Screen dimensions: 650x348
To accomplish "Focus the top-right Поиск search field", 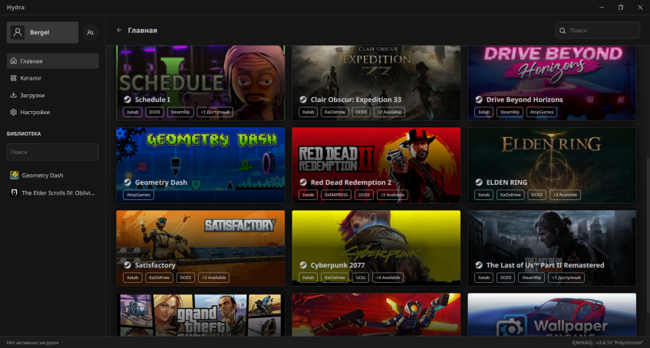I will pos(598,31).
